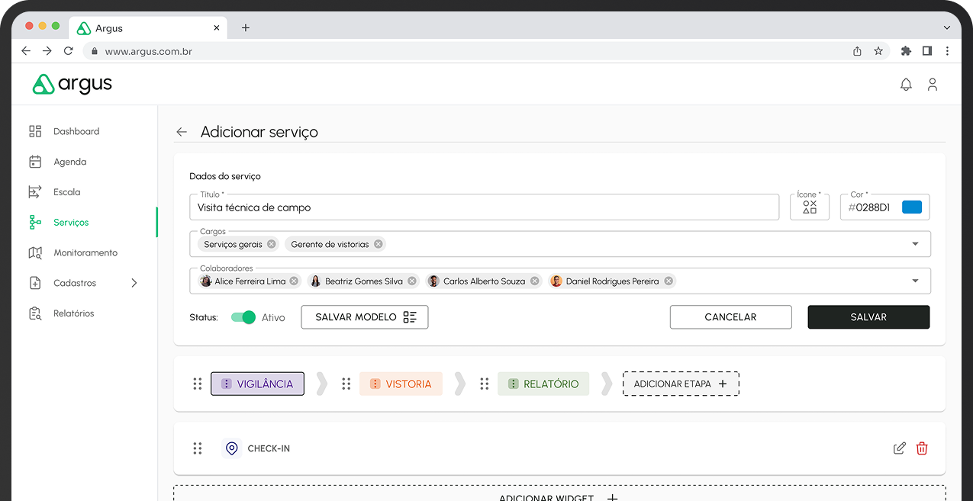Click the SALVAR button

pos(868,317)
